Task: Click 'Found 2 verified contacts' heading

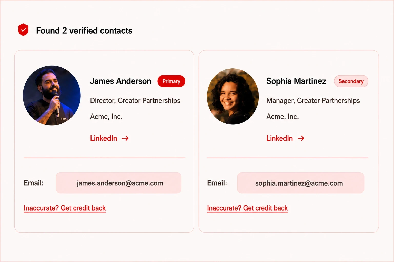Action: point(84,30)
